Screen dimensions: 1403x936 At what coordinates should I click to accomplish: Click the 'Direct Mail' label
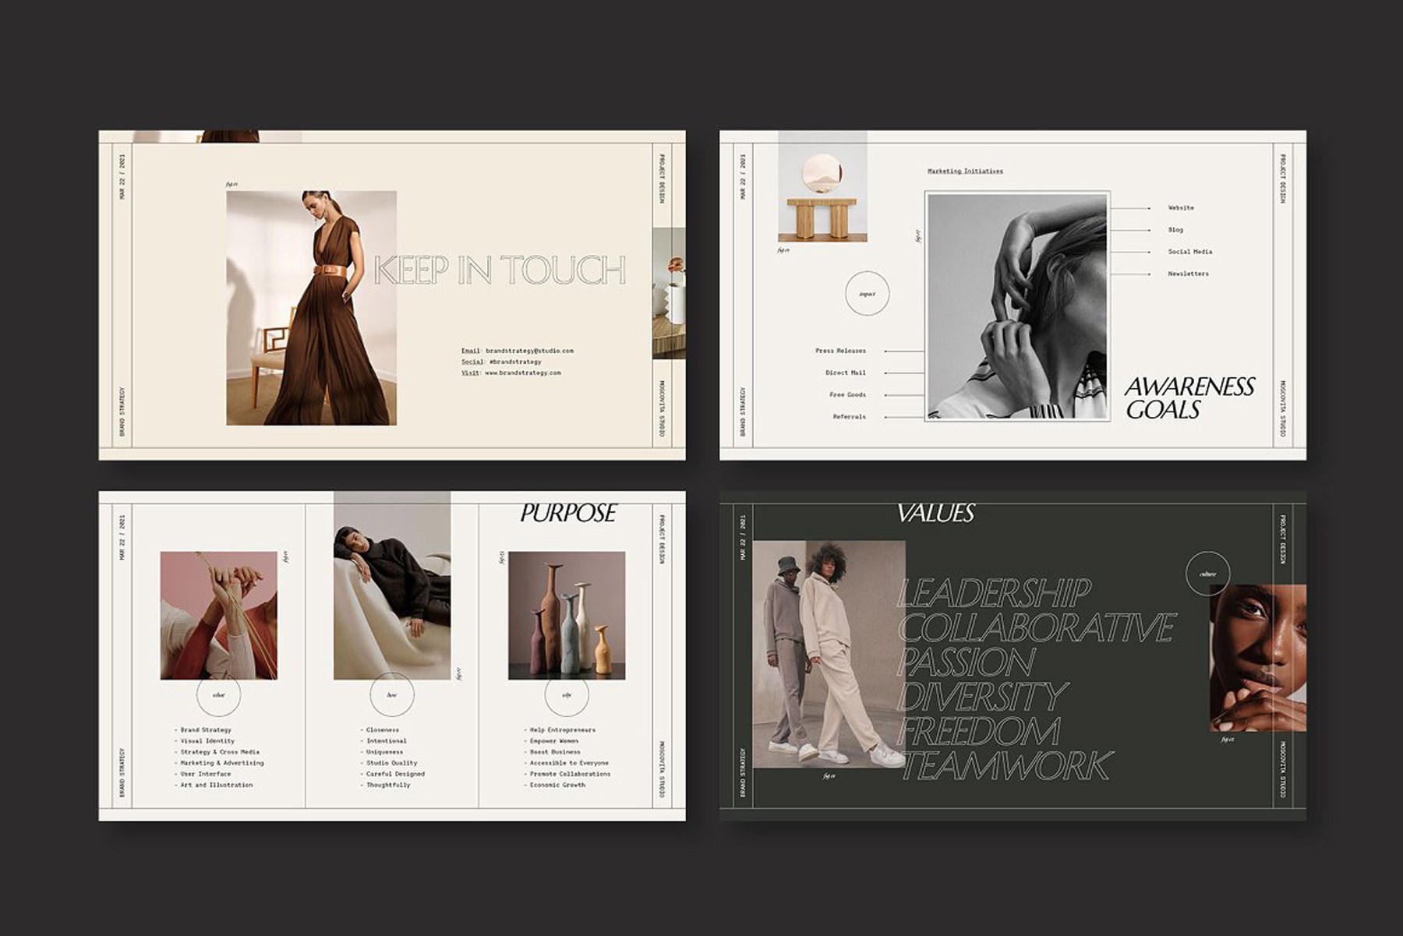point(846,373)
